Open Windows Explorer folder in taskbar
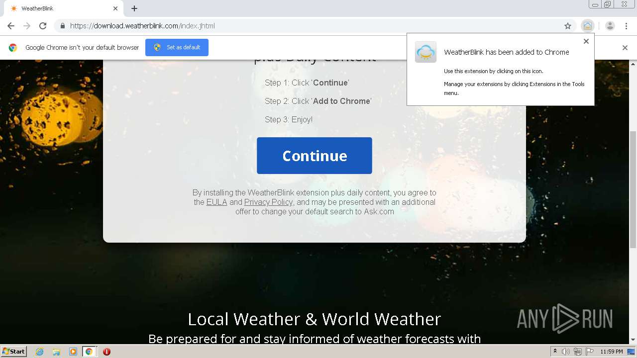The height and width of the screenshot is (358, 637). pyautogui.click(x=56, y=352)
